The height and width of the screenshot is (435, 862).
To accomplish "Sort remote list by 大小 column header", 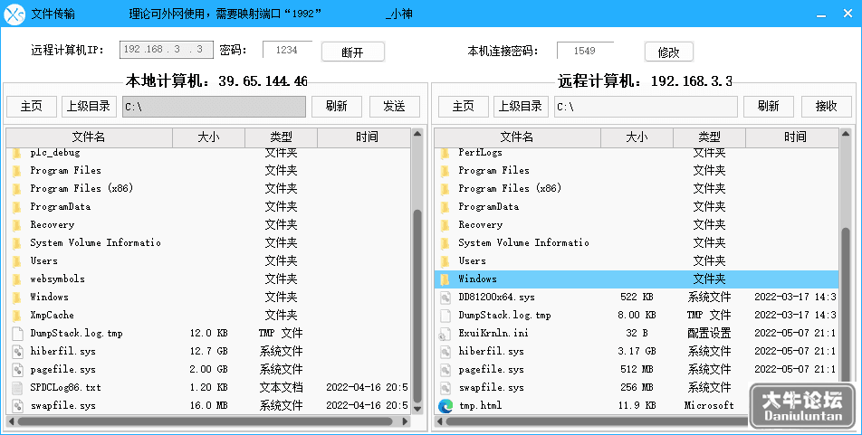I will click(x=637, y=137).
